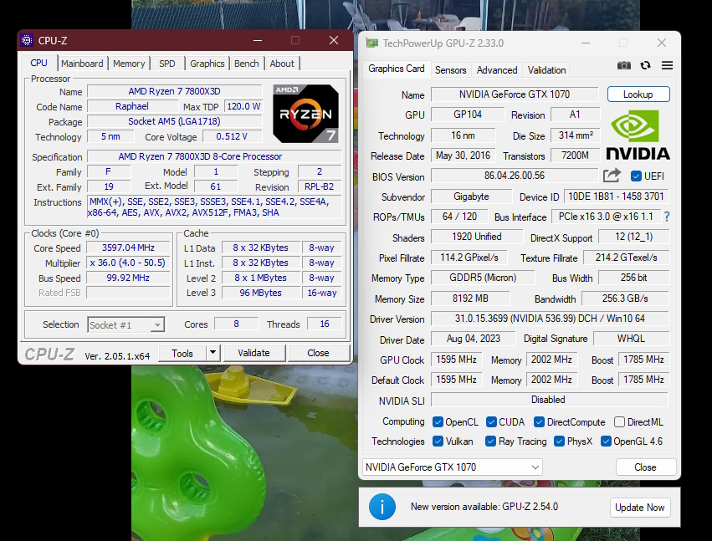Click the Ryzen 7 logo in CPU-Z
712x541 pixels.
click(305, 114)
